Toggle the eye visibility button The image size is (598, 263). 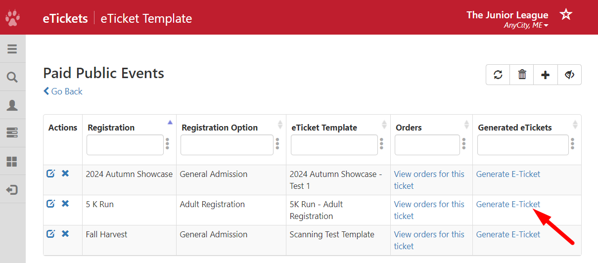click(x=569, y=75)
